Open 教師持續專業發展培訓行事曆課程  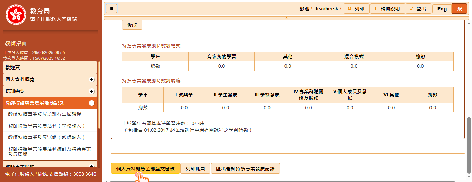pyautogui.click(x=50, y=114)
